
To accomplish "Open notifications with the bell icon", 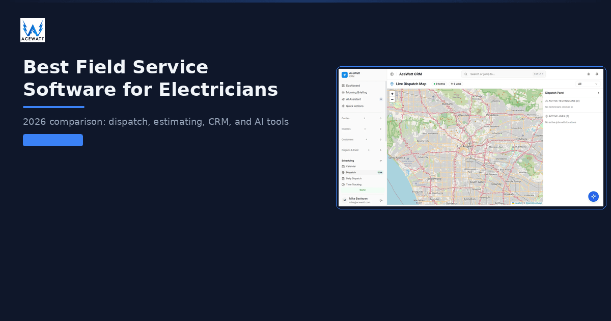I will [x=597, y=74].
